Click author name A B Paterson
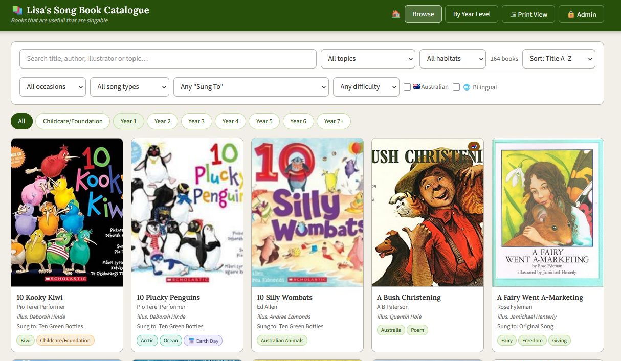621x361 pixels. pyautogui.click(x=393, y=307)
